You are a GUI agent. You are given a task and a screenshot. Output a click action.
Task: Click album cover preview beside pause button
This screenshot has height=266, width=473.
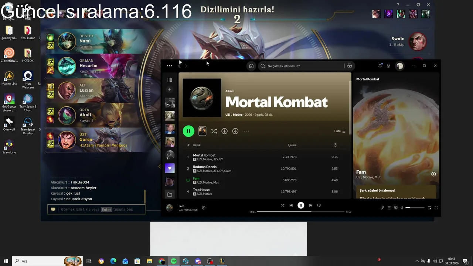(202, 131)
